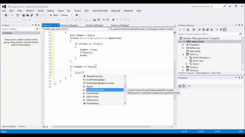Click the View Code icon in Solution Explorer
This screenshot has width=245, height=137.
pos(217,30)
